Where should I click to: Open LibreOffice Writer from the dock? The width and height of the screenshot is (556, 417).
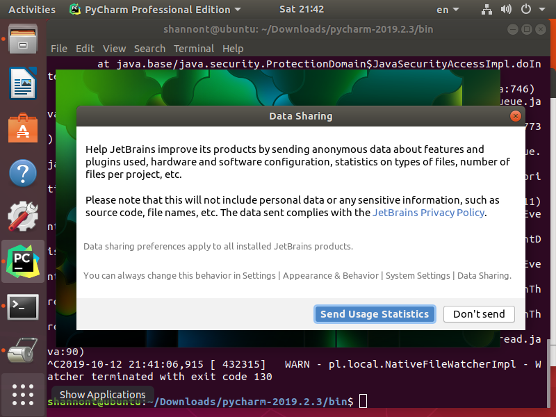(23, 83)
